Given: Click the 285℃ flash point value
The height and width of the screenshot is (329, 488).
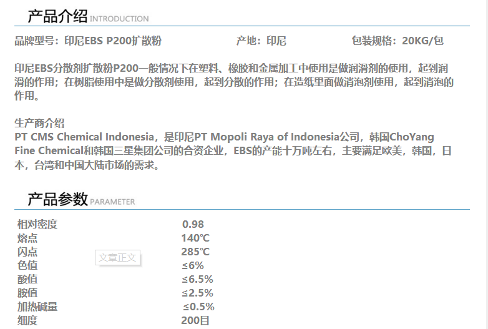Looking at the screenshot, I should (x=195, y=252).
